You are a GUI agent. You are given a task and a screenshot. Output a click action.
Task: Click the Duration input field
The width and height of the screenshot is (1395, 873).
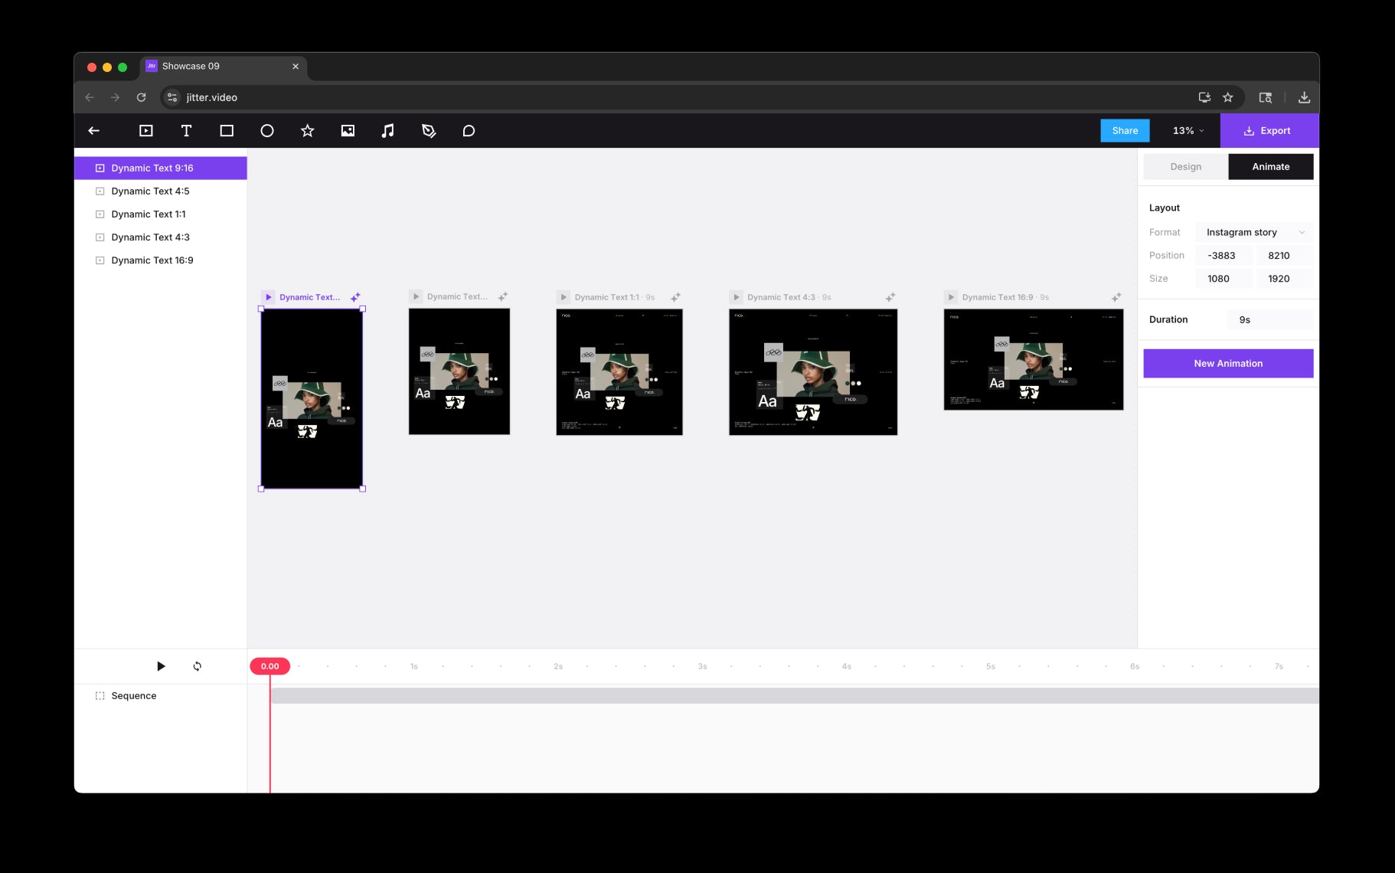[x=1269, y=320]
